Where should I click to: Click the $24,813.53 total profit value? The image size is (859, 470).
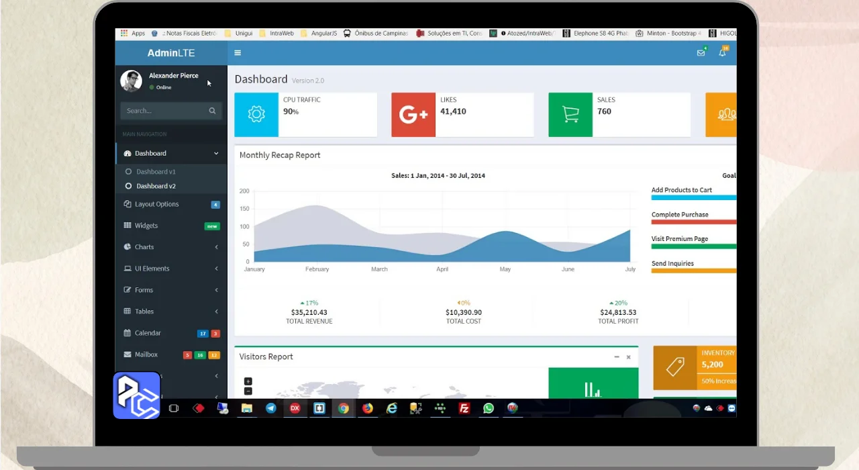point(618,312)
